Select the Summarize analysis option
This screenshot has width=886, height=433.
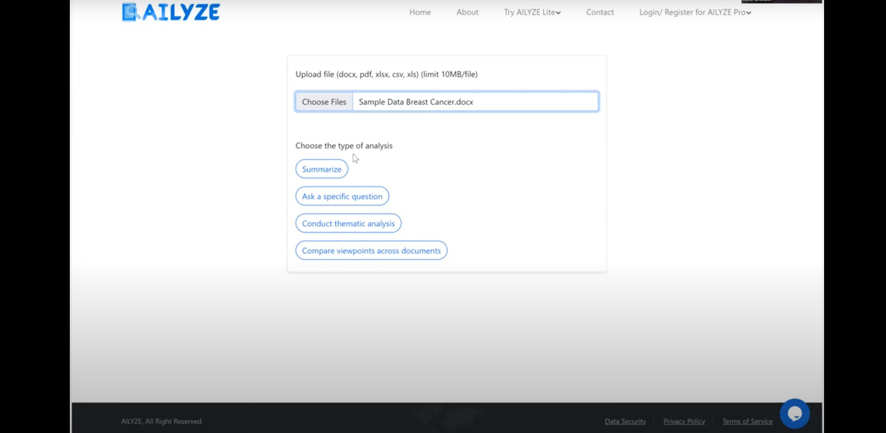click(x=322, y=169)
